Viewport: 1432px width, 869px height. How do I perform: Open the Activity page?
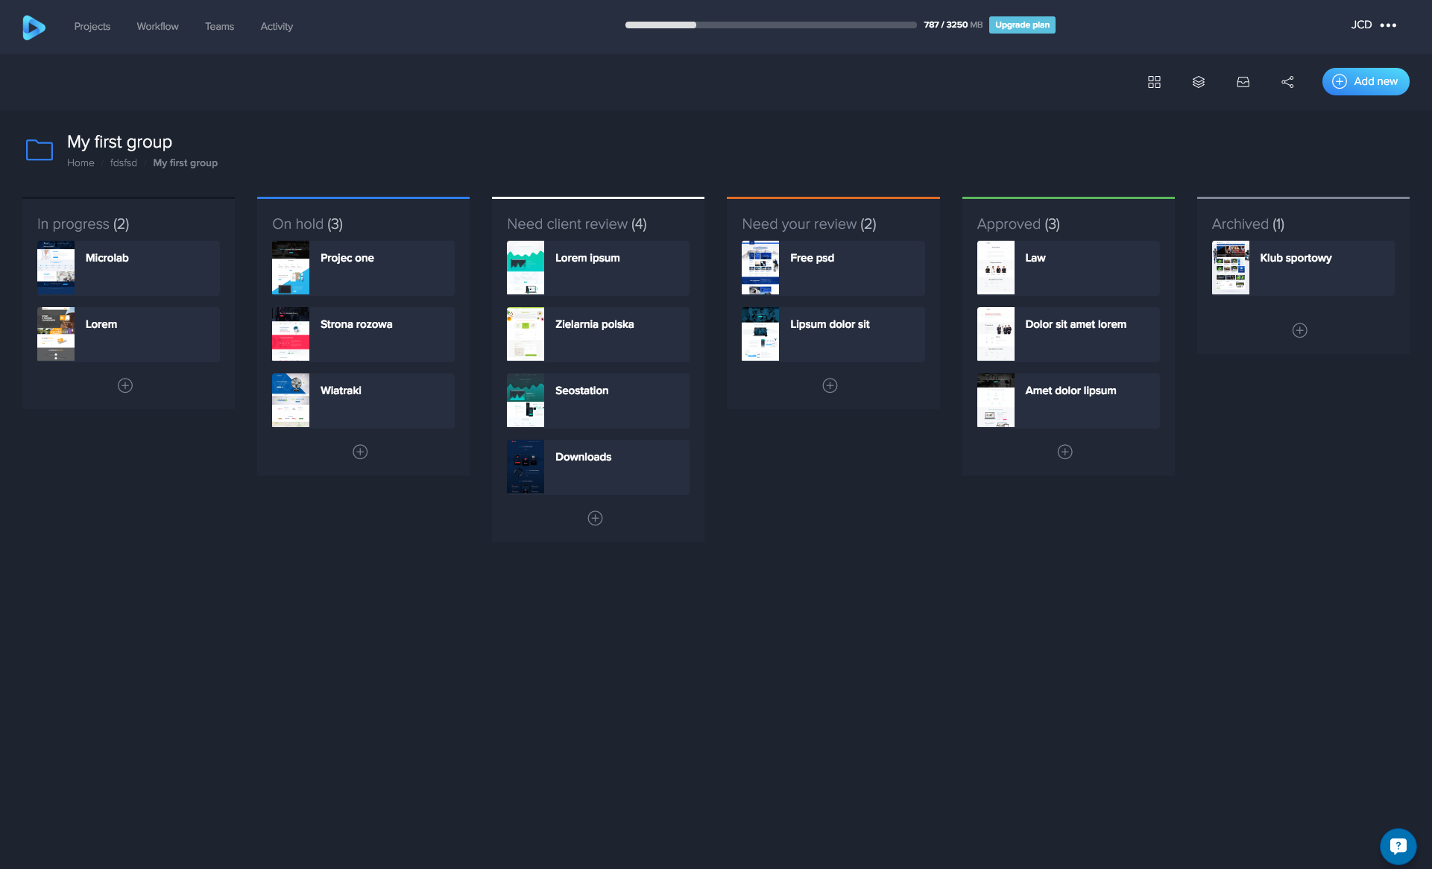[277, 26]
